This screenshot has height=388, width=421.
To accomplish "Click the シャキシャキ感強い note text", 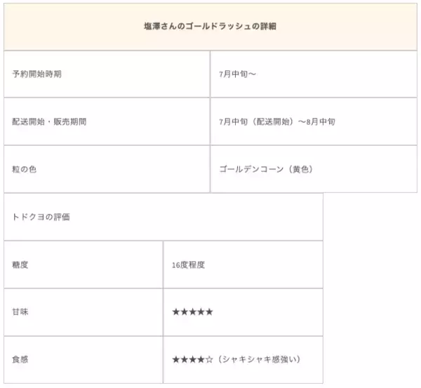I will point(259,359).
